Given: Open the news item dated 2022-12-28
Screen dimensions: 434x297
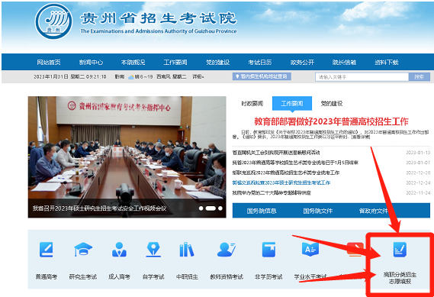Looking at the screenshot, I should click(286, 173).
